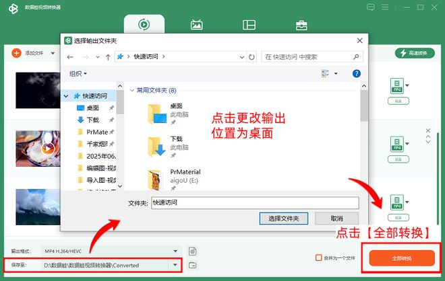
Task: Close the select output folder dialog
Action: point(359,41)
